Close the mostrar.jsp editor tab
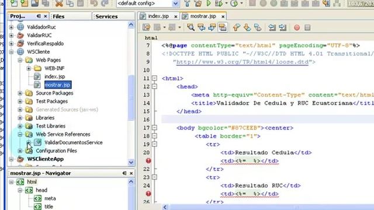 (x=223, y=16)
